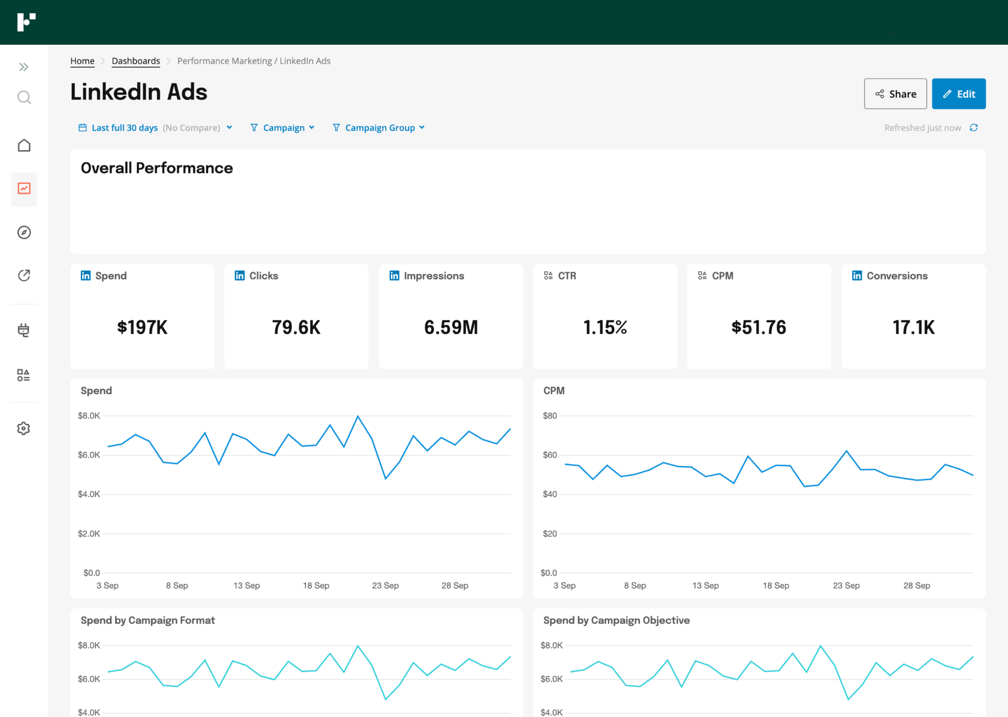Click the metrics shapes icon in sidebar

coord(24,375)
